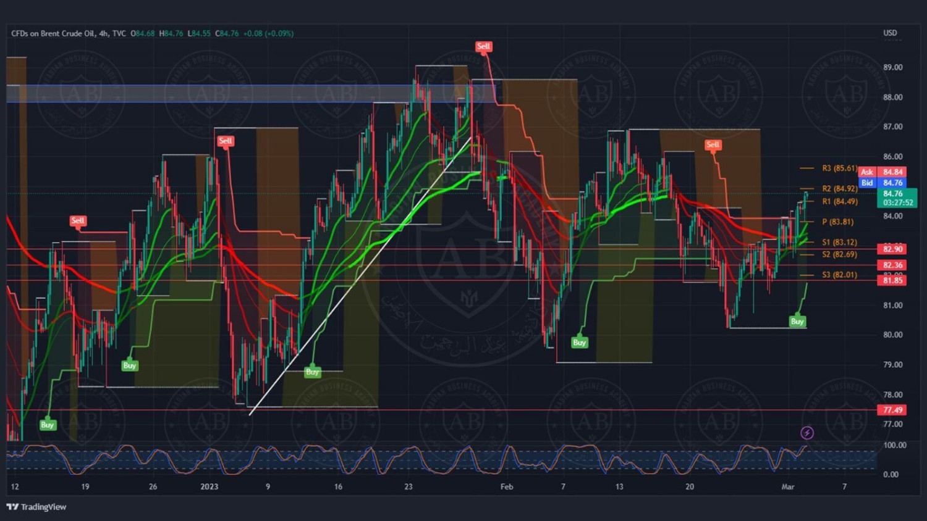The width and height of the screenshot is (927, 521).
Task: Click the Buy signal below the Dec 26 date area
Action: [x=129, y=365]
